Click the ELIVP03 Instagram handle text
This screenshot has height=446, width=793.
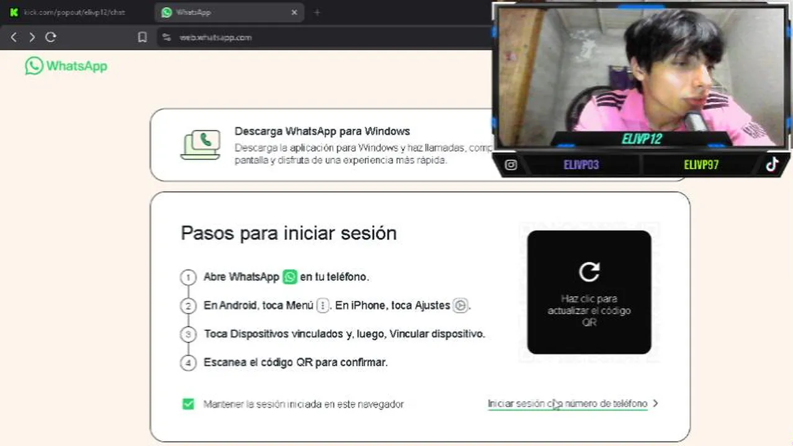pyautogui.click(x=581, y=165)
